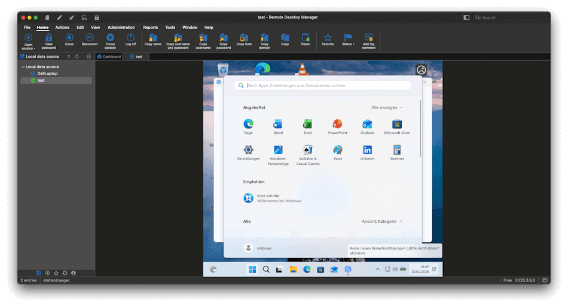Screen dimensions: 568x307
Task: Open Paint in Start menu
Action: tap(337, 152)
